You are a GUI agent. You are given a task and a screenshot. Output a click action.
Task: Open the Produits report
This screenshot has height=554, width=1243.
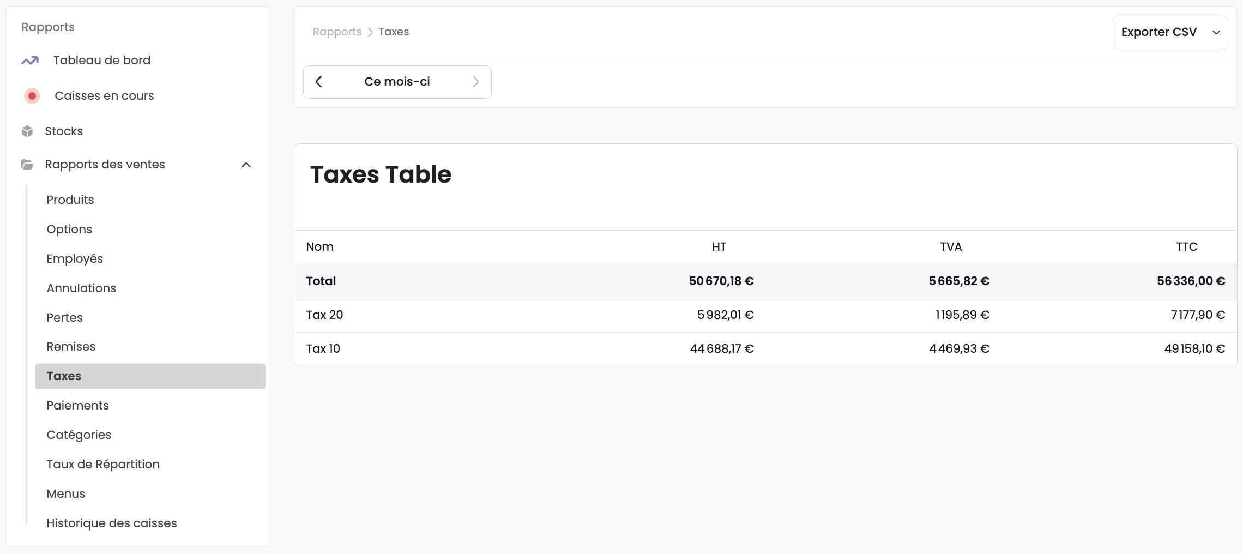(70, 200)
